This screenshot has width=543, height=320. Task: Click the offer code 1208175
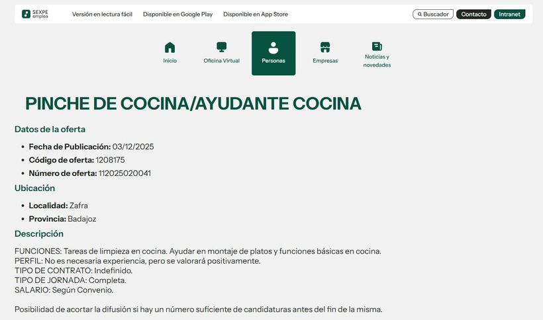(111, 160)
